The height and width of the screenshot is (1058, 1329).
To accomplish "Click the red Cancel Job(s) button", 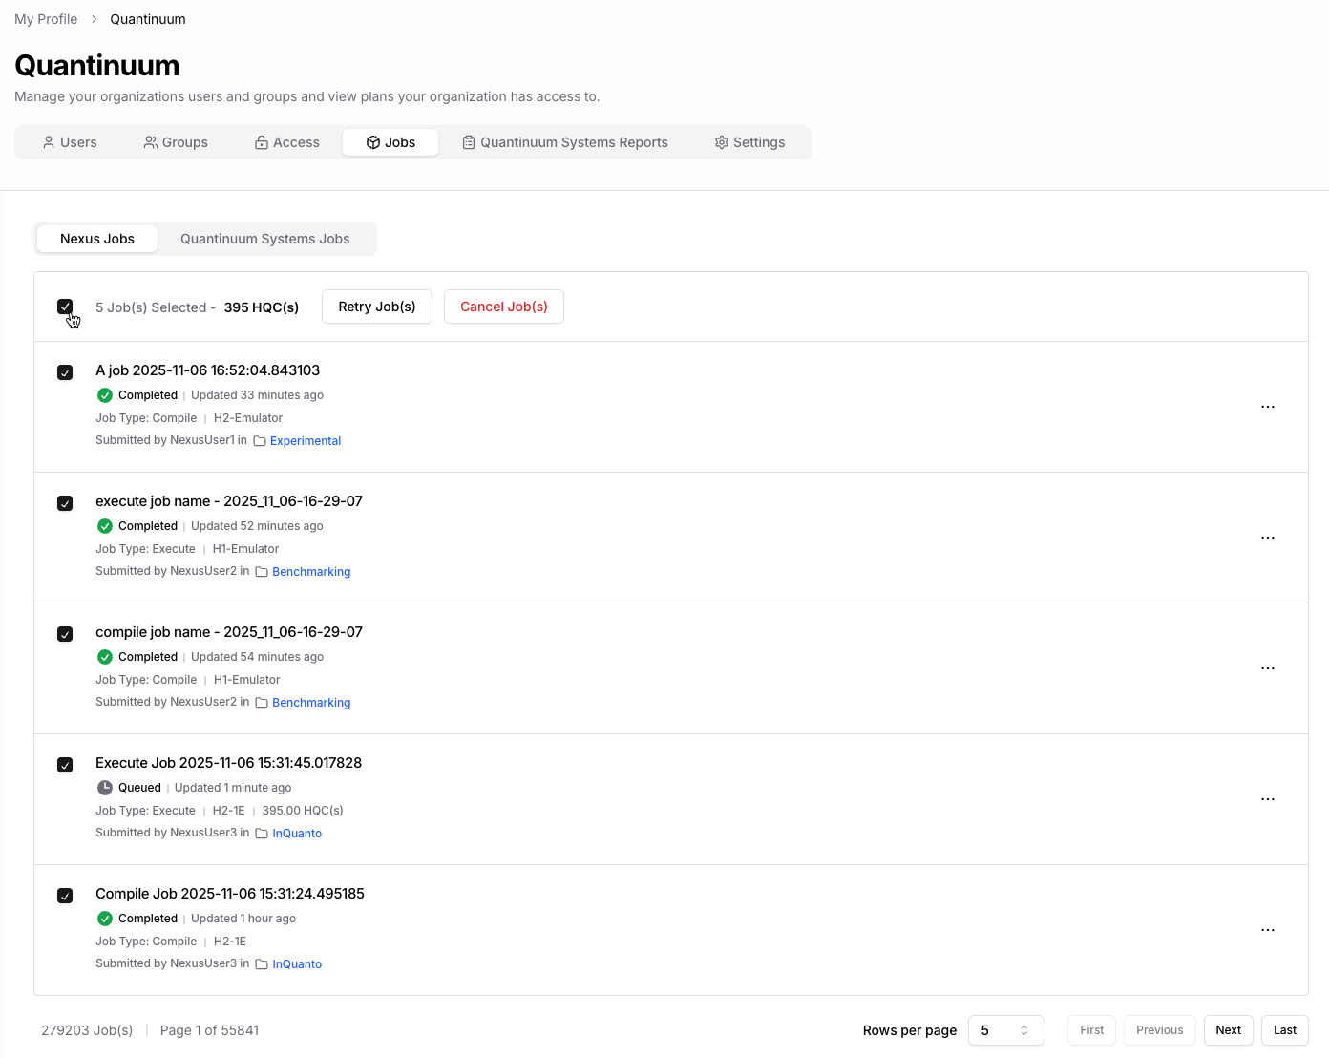I will coord(503,307).
